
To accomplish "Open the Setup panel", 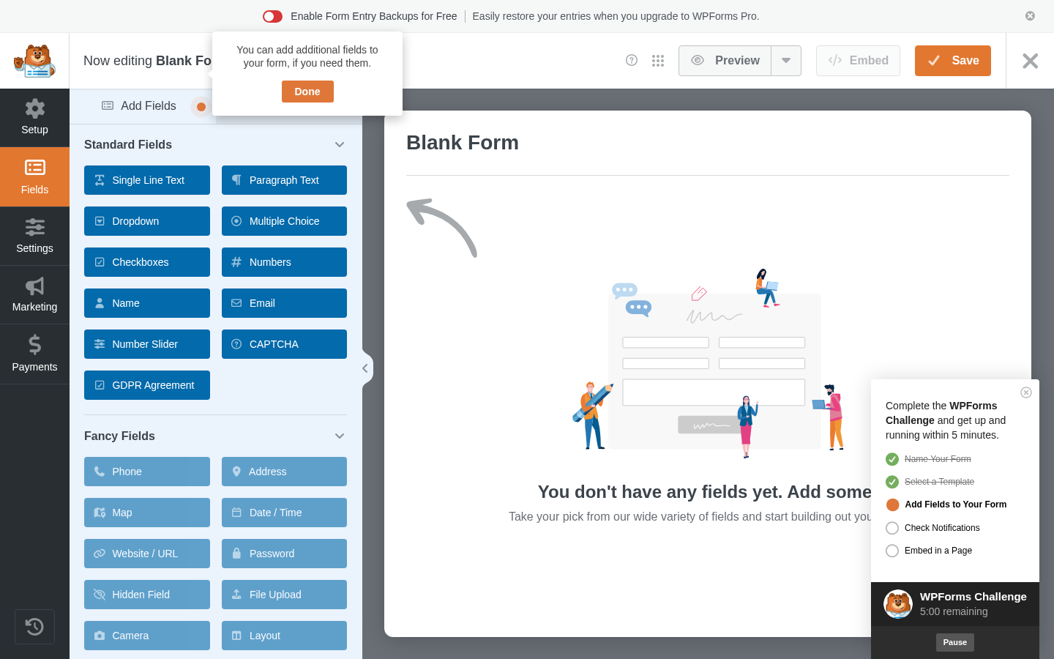I will (34, 118).
